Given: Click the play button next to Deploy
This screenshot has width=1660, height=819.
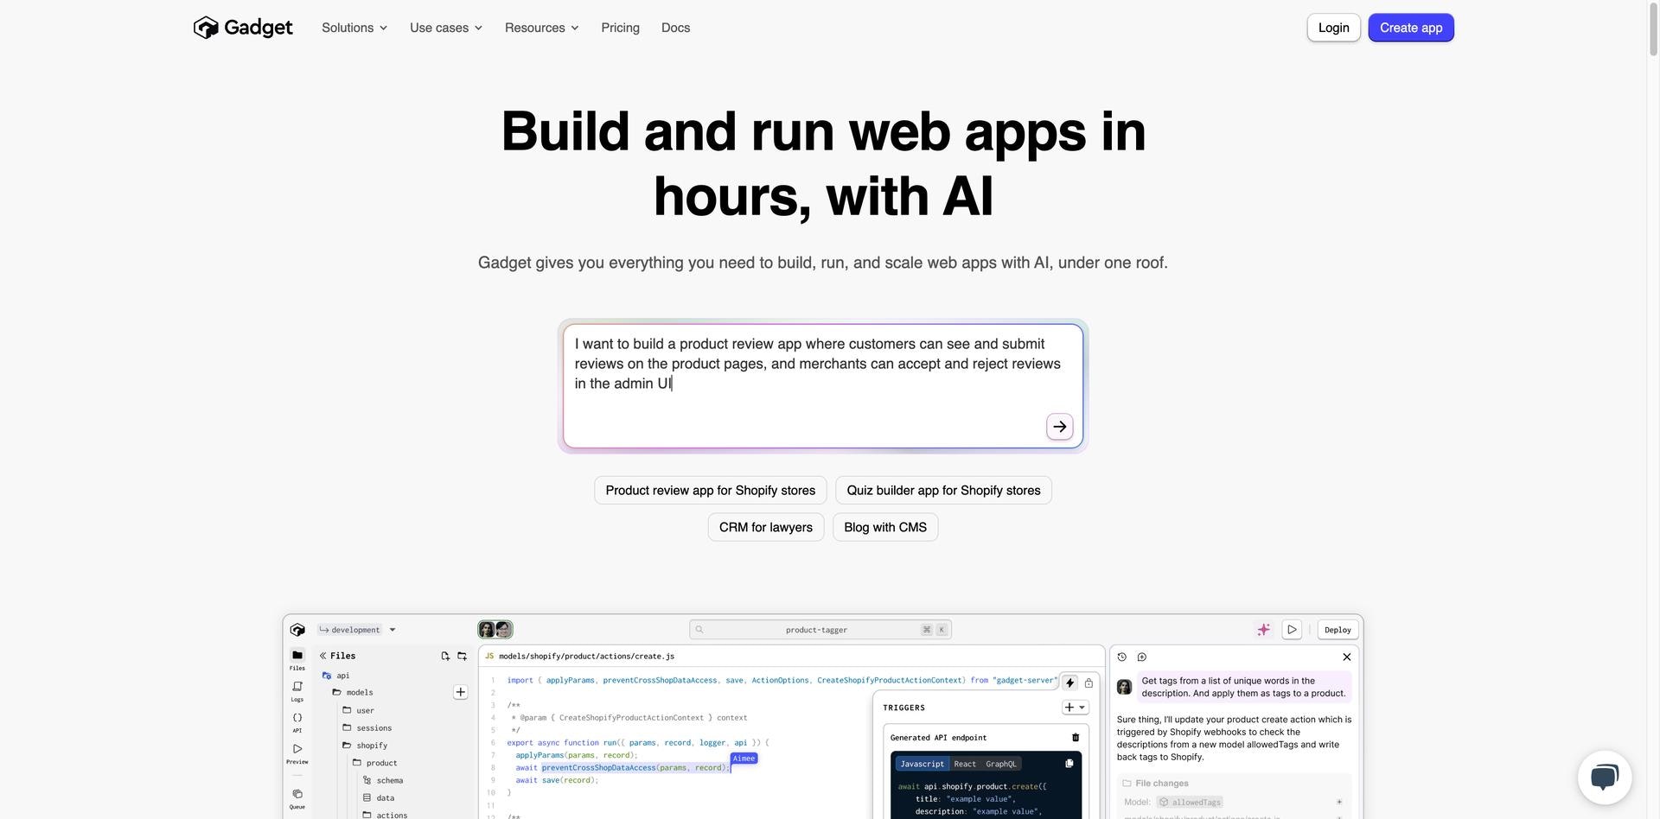Looking at the screenshot, I should click(1292, 630).
